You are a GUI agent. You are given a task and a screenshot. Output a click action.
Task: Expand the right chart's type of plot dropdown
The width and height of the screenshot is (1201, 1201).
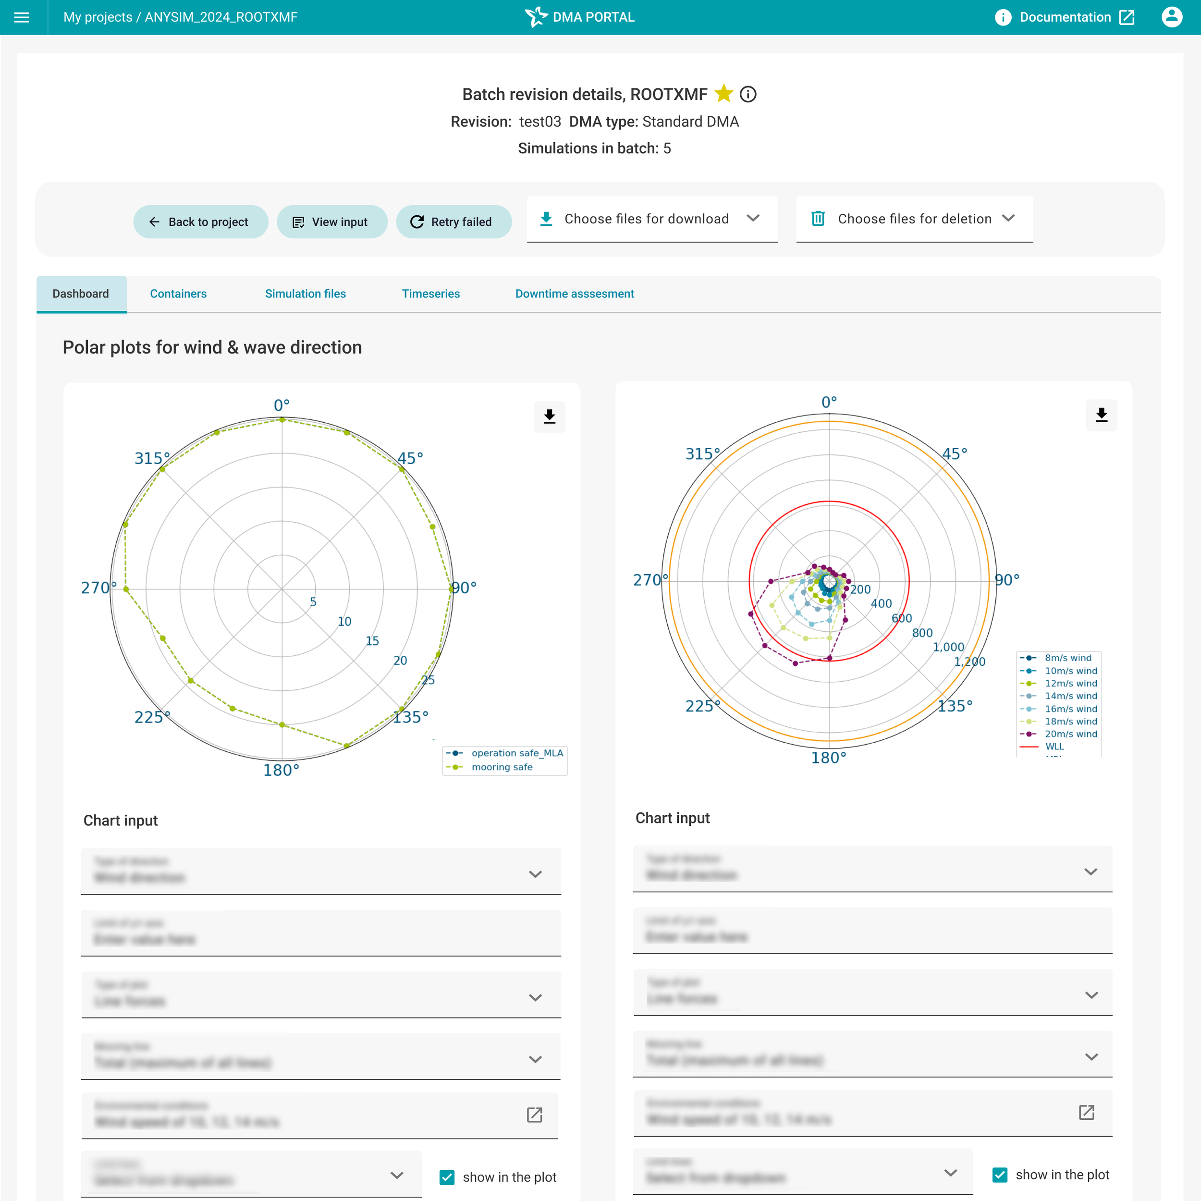[x=873, y=992]
